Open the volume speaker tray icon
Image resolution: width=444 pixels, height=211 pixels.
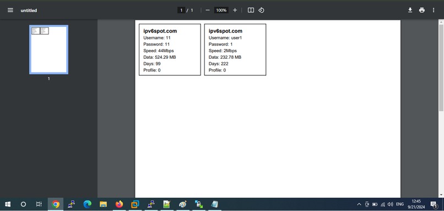pos(390,204)
